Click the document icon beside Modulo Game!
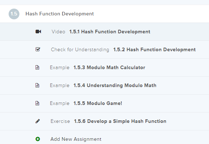 37,103
